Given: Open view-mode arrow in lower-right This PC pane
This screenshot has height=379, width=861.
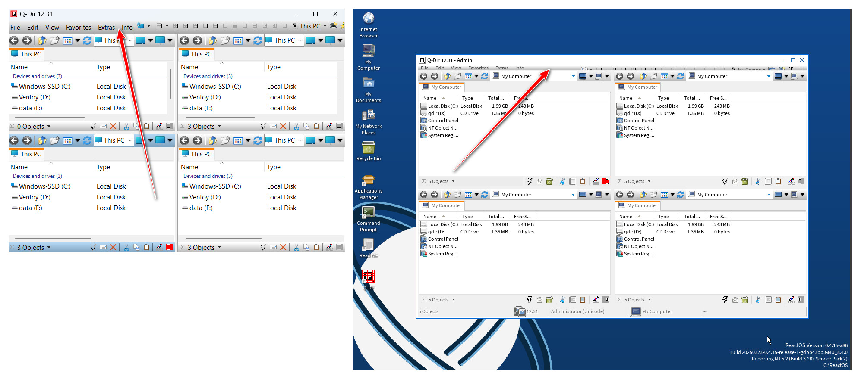Looking at the screenshot, I should coord(248,140).
